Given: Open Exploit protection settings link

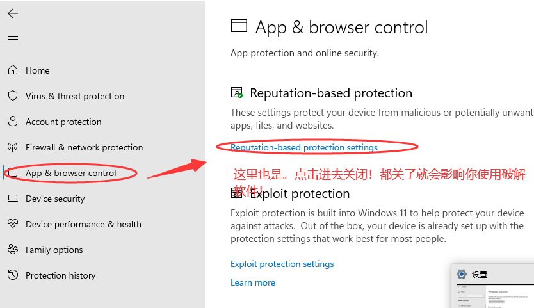Looking at the screenshot, I should point(282,264).
